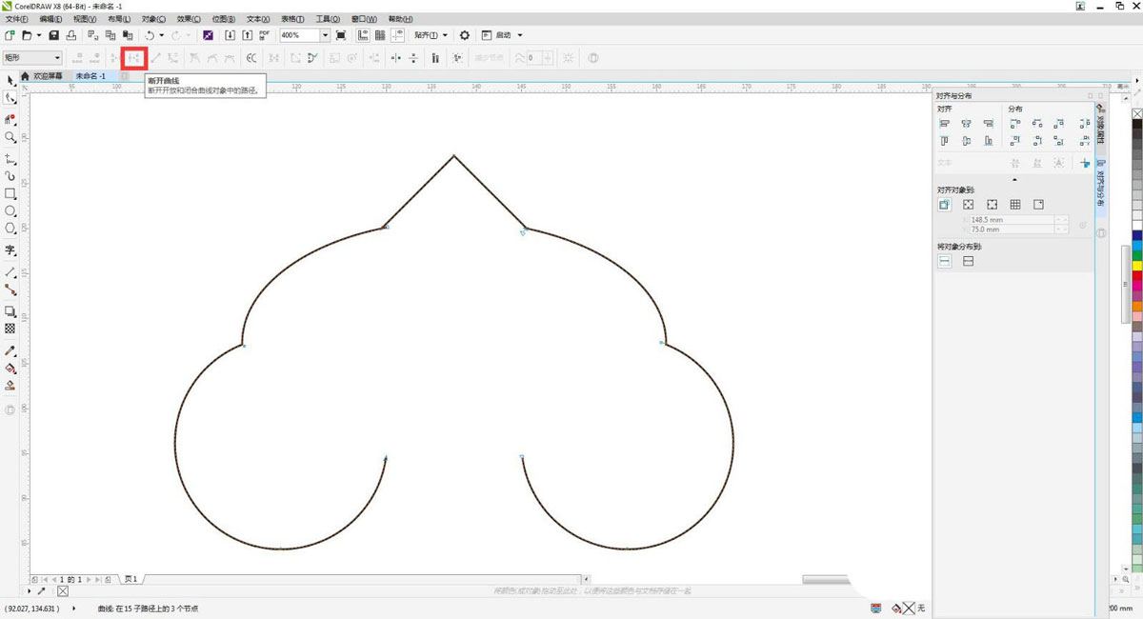Click the 启动 launcher button
Image resolution: width=1143 pixels, height=619 pixels.
502,35
